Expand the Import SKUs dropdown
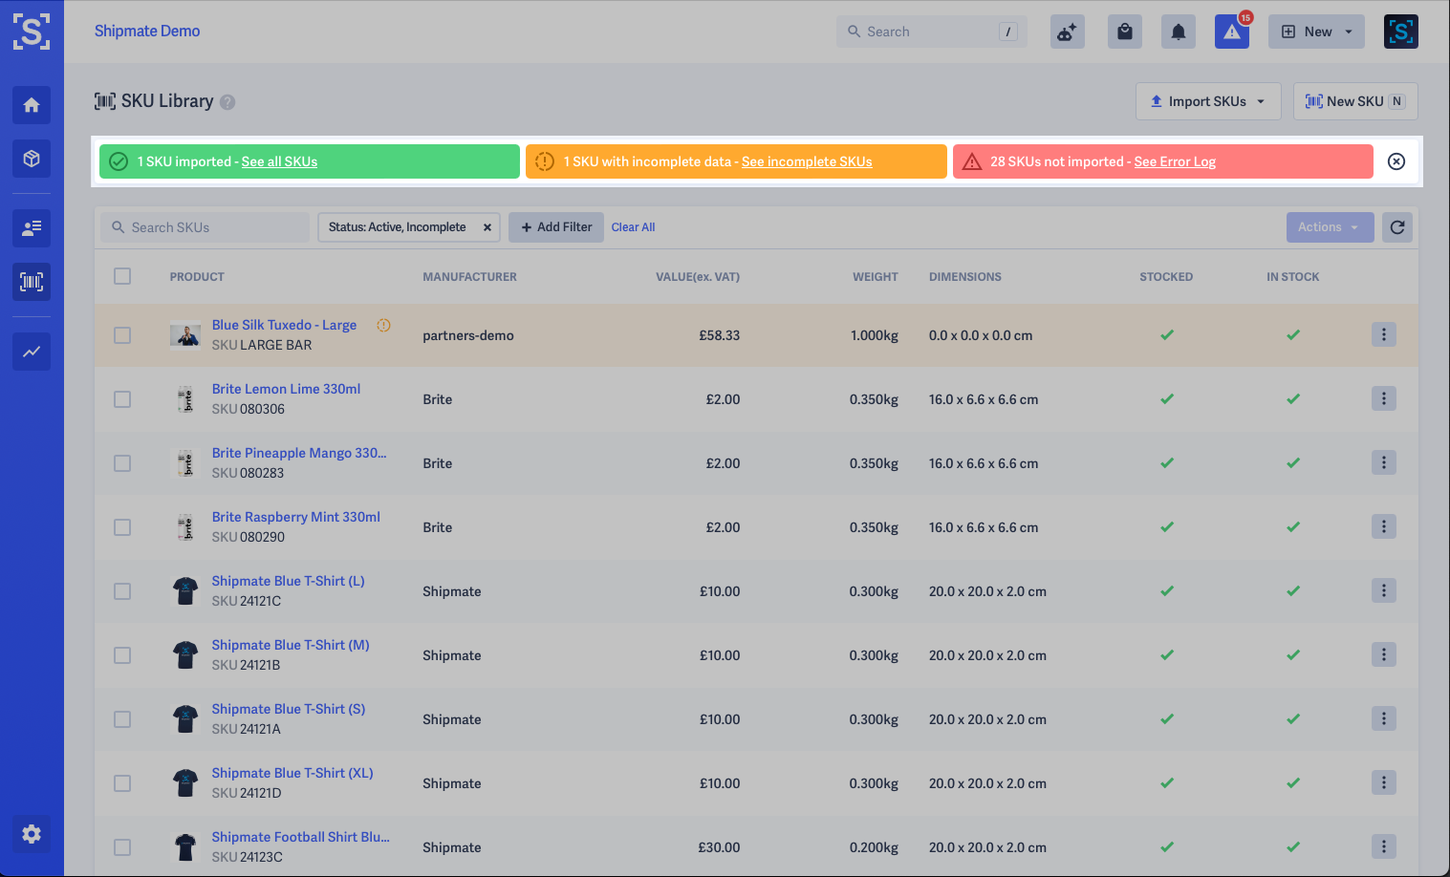Screen dimensions: 1450x877 point(1208,101)
